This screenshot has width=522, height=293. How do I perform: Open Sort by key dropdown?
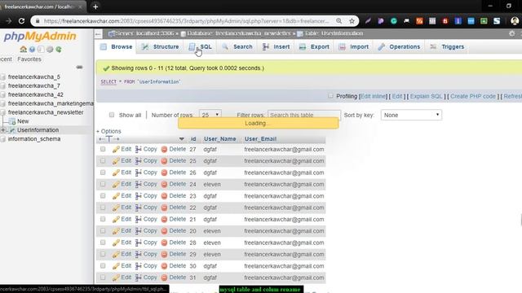click(x=411, y=115)
